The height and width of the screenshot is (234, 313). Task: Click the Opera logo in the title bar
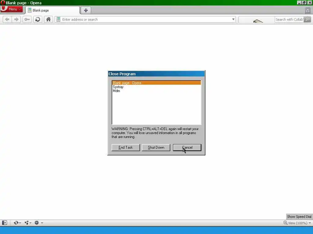click(3, 2)
